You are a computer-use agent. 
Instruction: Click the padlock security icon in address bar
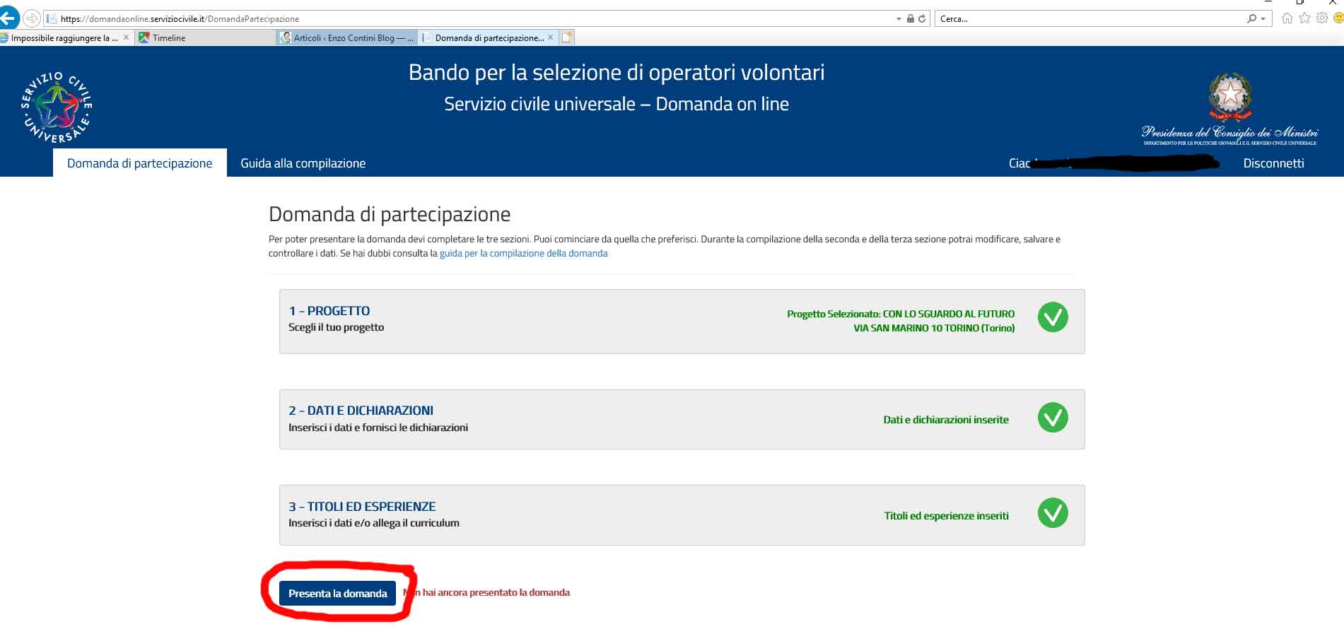pyautogui.click(x=911, y=19)
